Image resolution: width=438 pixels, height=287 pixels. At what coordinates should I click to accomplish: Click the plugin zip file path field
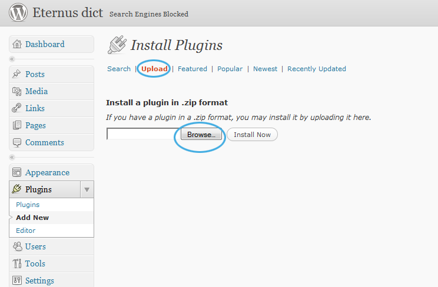point(144,134)
